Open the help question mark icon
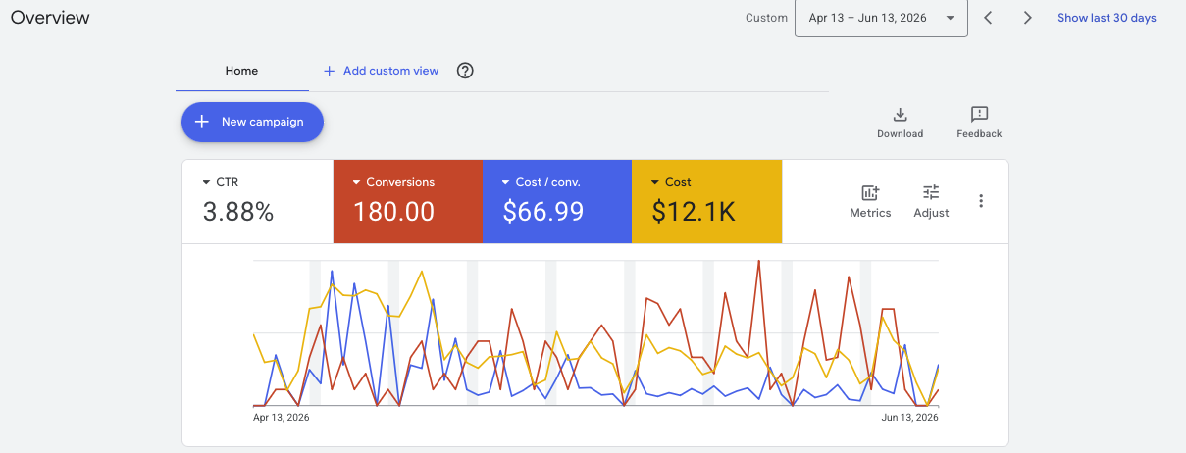 tap(466, 71)
